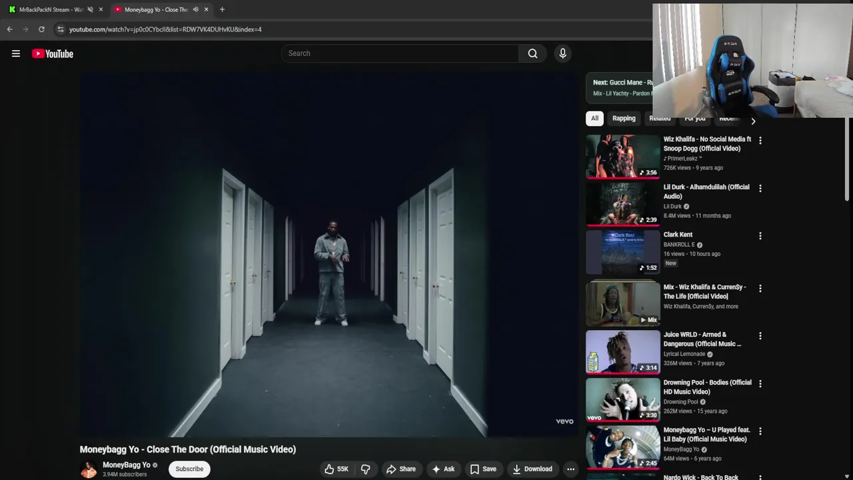Image resolution: width=853 pixels, height=480 pixels.
Task: Play Wiz Khalifa No Social Media thumbnail
Action: point(622,157)
